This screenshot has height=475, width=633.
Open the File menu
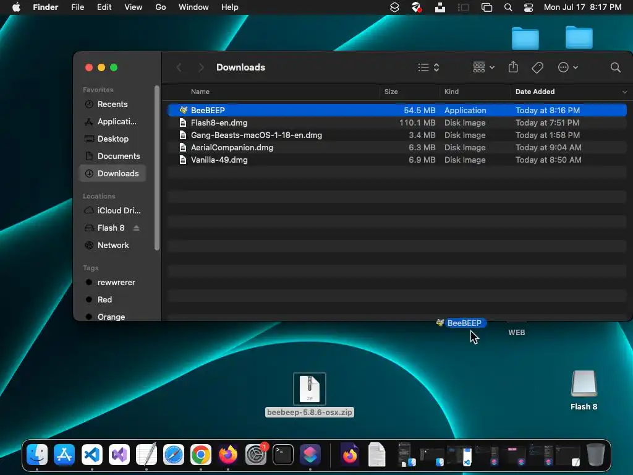point(77,7)
